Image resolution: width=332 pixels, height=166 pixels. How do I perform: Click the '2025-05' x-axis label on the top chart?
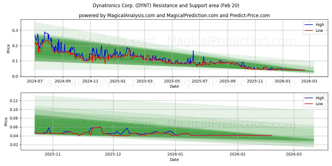click(172, 81)
